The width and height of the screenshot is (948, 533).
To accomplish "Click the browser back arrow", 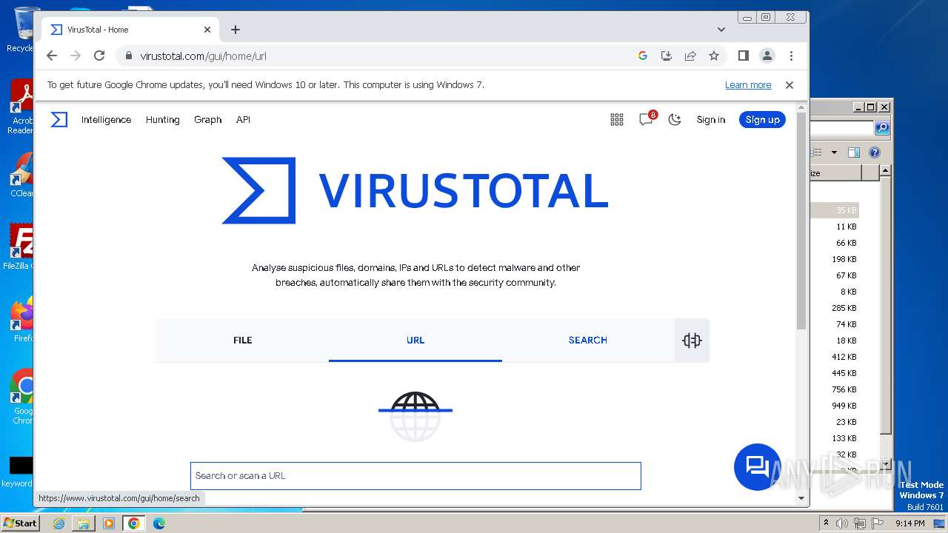I will point(51,56).
